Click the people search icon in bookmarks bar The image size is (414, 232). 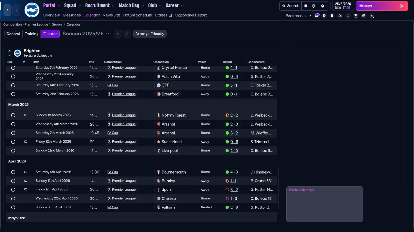pos(340,16)
